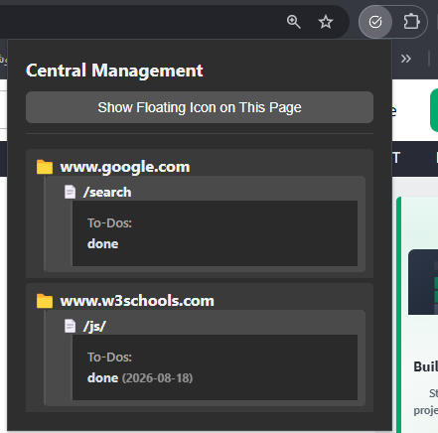Image resolution: width=438 pixels, height=433 pixels.
Task: Click the Central Management heading
Action: 114,71
